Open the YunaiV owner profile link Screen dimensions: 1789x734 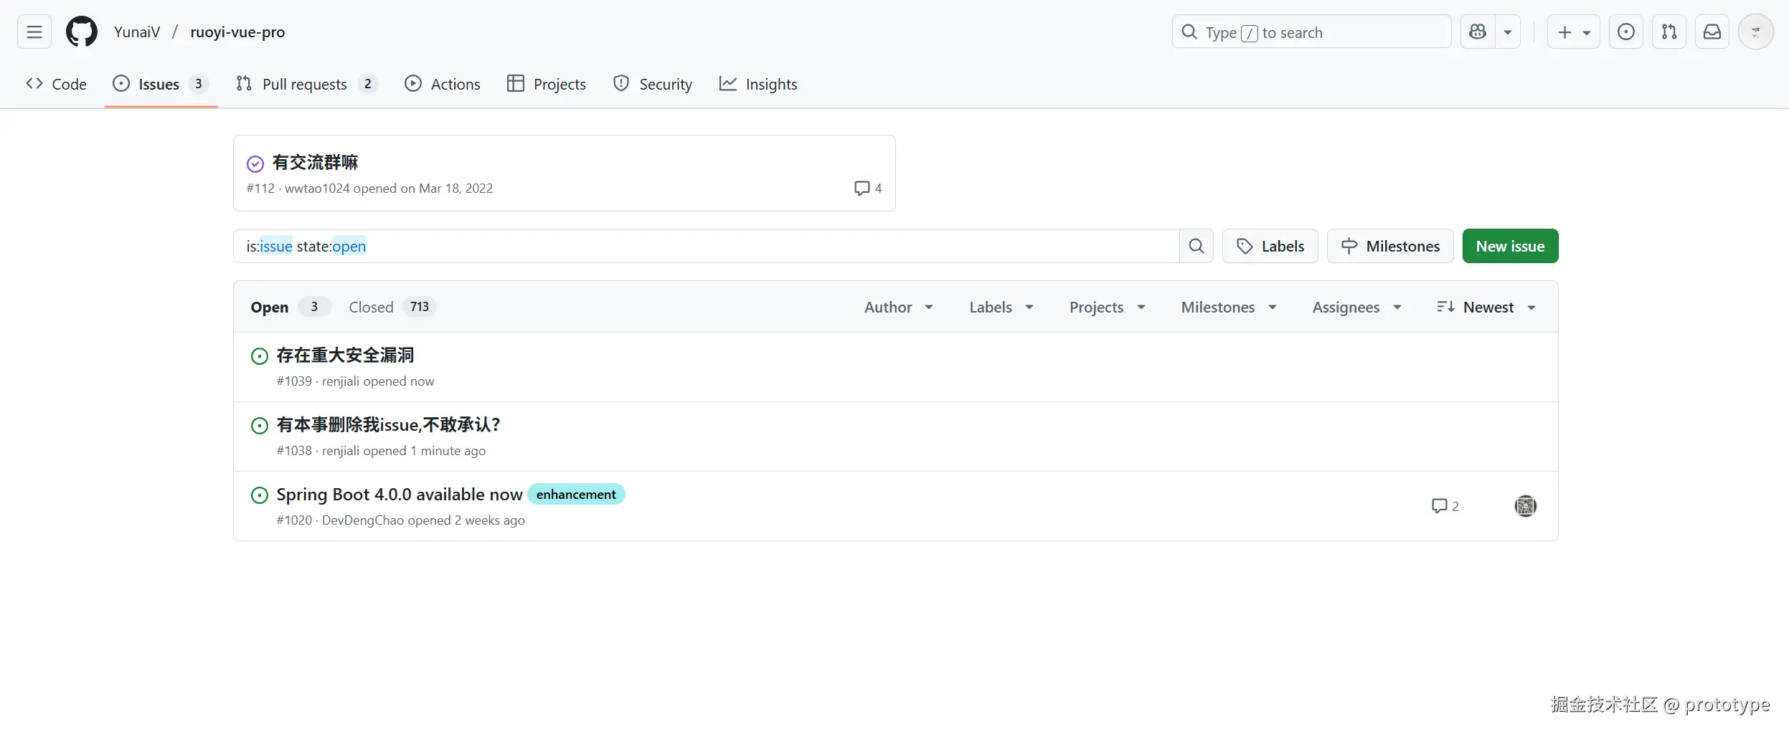pyautogui.click(x=137, y=32)
